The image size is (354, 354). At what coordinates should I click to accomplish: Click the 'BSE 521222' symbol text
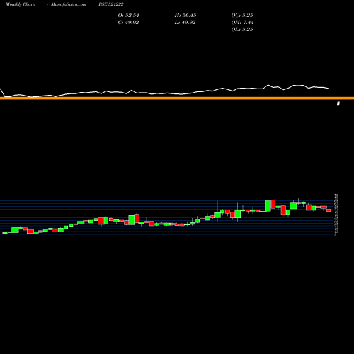(x=111, y=4)
